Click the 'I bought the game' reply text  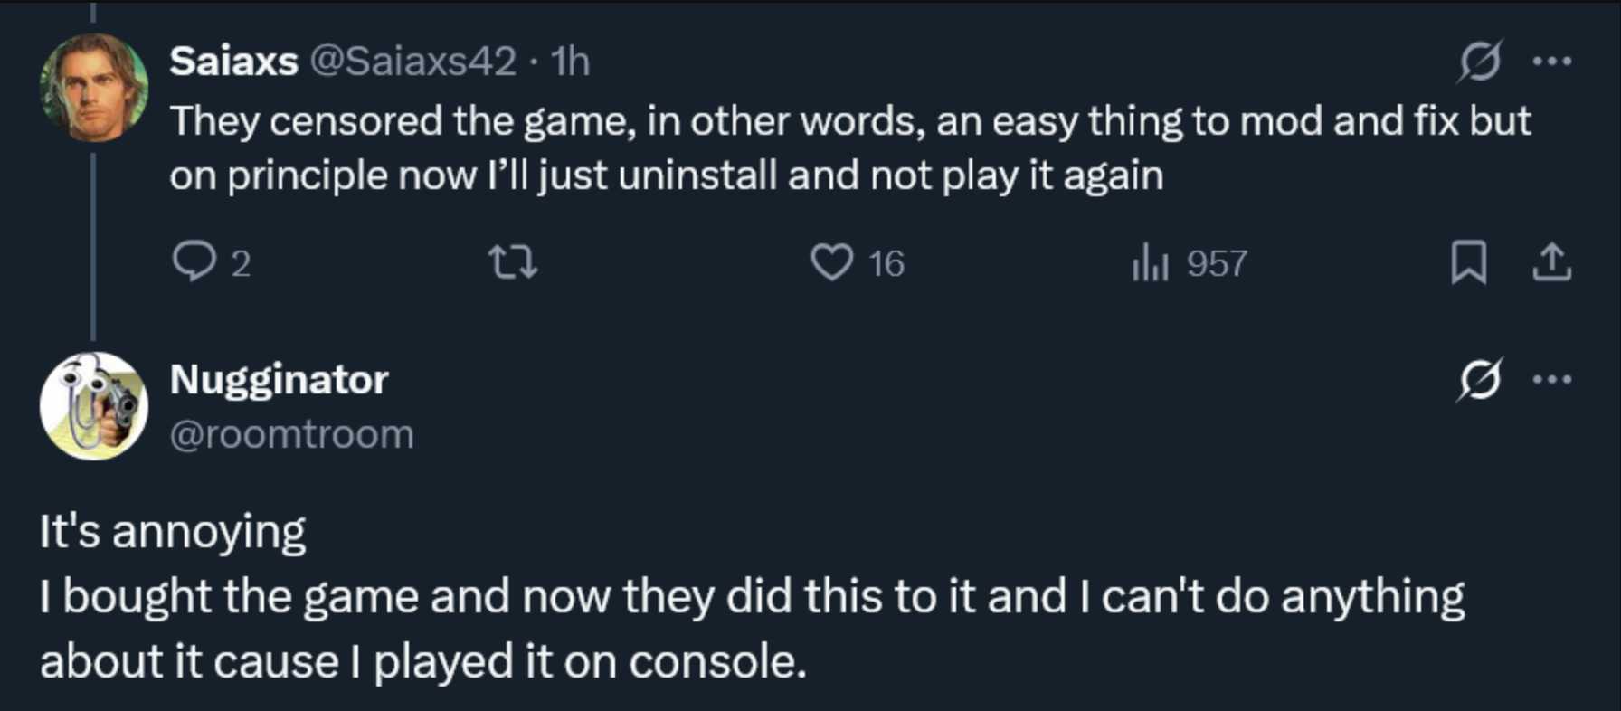751,597
